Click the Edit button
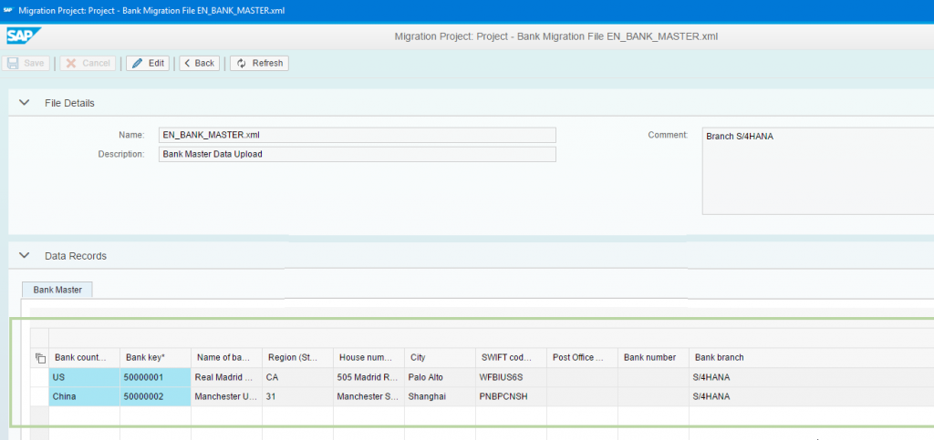Viewport: 934px width, 440px height. pos(148,63)
